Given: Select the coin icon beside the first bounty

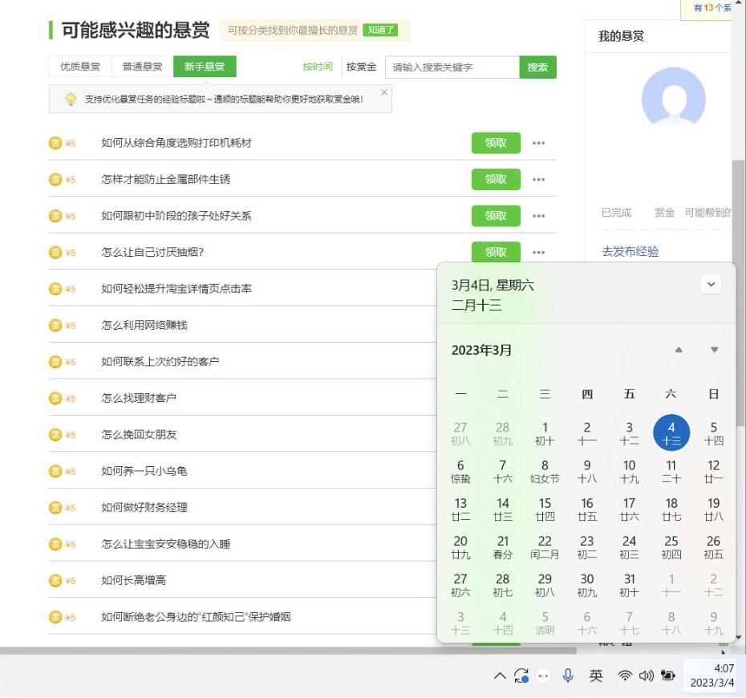Looking at the screenshot, I should (x=53, y=143).
